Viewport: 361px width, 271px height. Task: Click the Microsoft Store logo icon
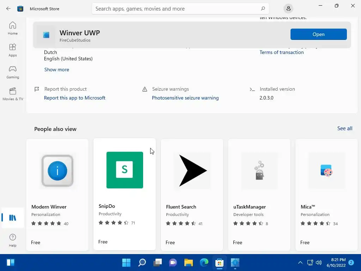20,9
